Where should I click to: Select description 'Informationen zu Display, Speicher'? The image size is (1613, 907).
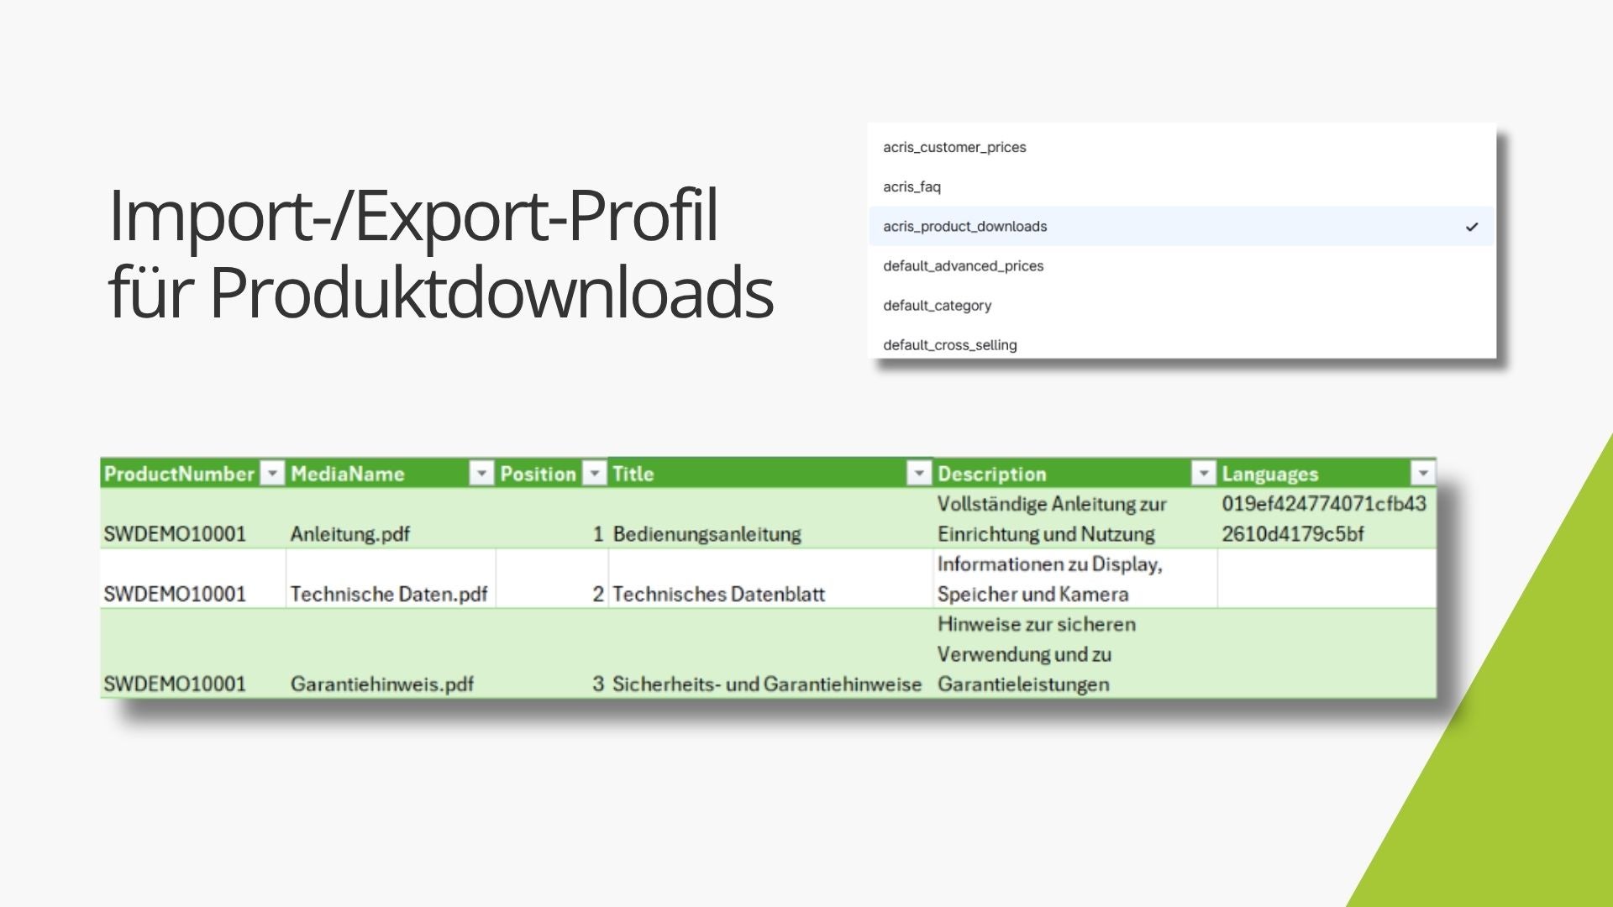pyautogui.click(x=1075, y=579)
